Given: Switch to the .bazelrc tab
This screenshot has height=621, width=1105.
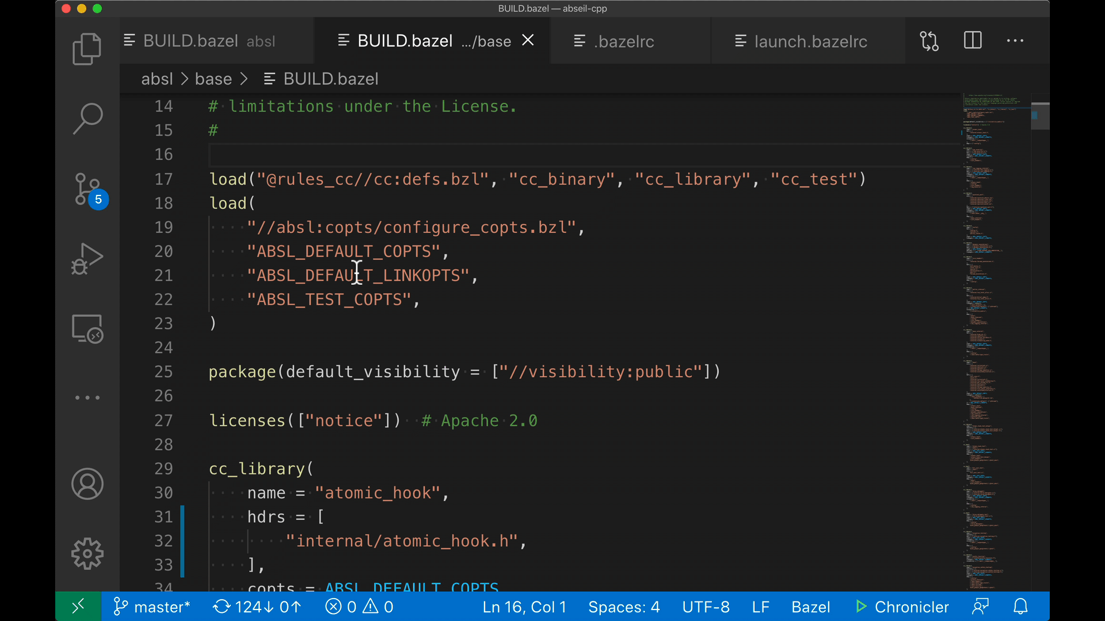Looking at the screenshot, I should [624, 41].
